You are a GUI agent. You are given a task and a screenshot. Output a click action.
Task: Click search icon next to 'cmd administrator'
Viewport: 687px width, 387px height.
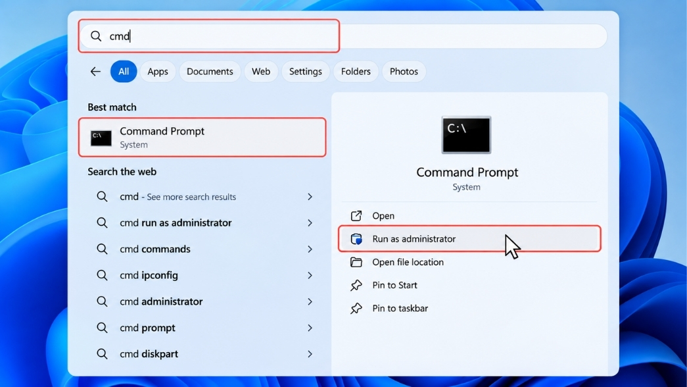pyautogui.click(x=102, y=301)
